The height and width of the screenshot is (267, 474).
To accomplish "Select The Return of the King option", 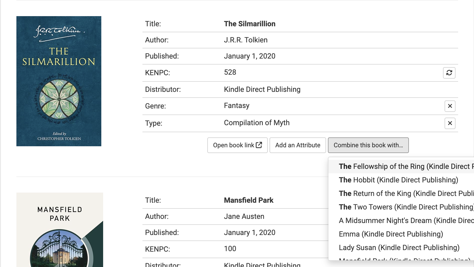I will 401,193.
